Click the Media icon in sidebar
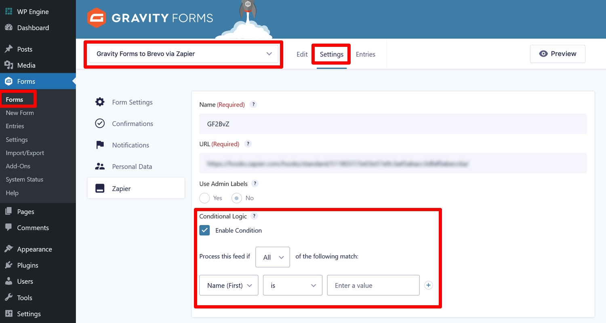 pos(8,65)
